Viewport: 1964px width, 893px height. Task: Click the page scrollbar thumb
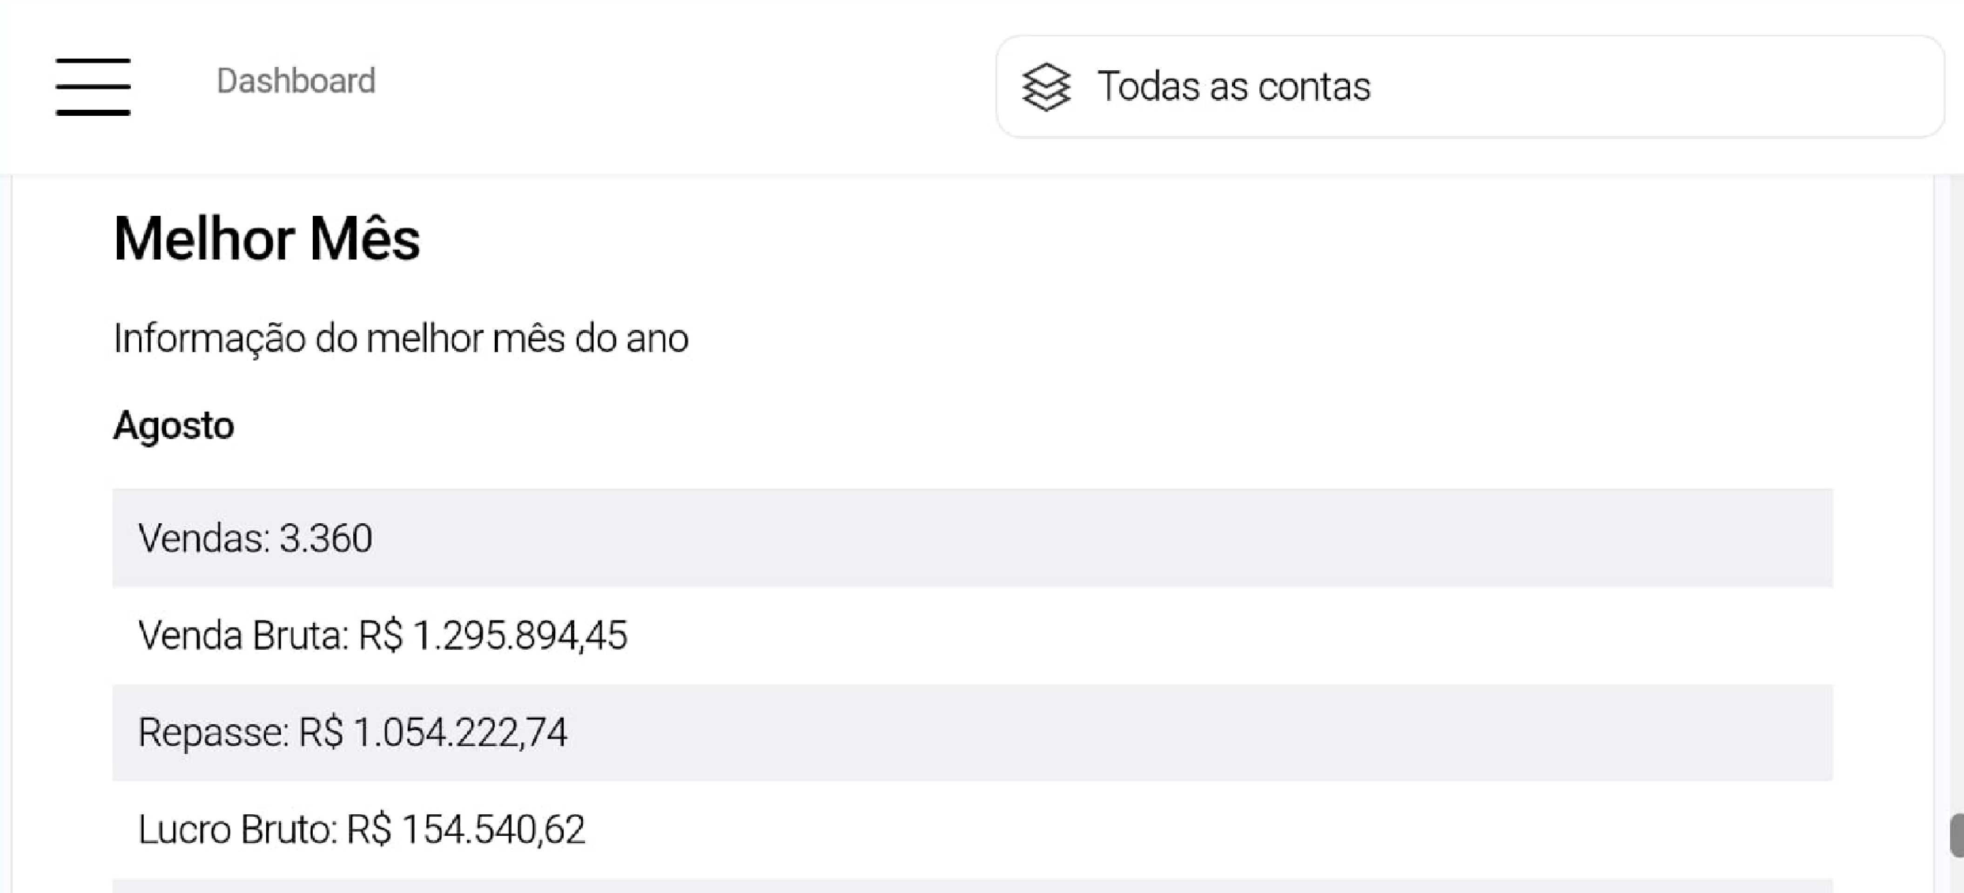1957,835
